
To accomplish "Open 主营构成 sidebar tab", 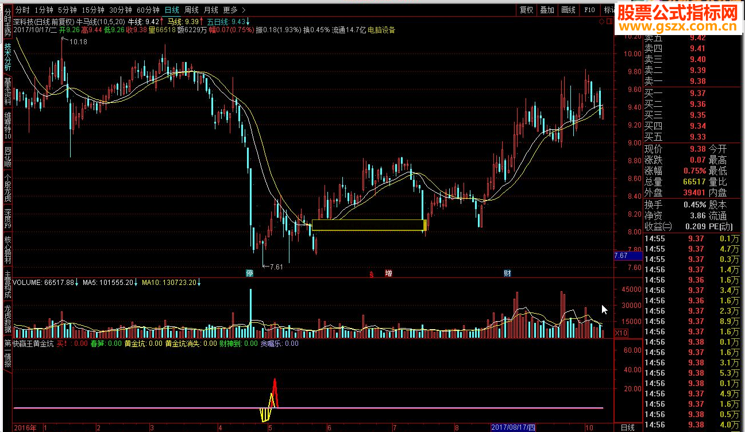I will [7, 284].
